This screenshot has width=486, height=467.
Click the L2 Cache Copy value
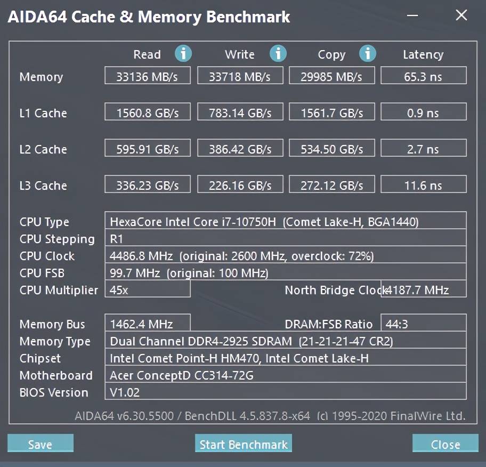[332, 148]
